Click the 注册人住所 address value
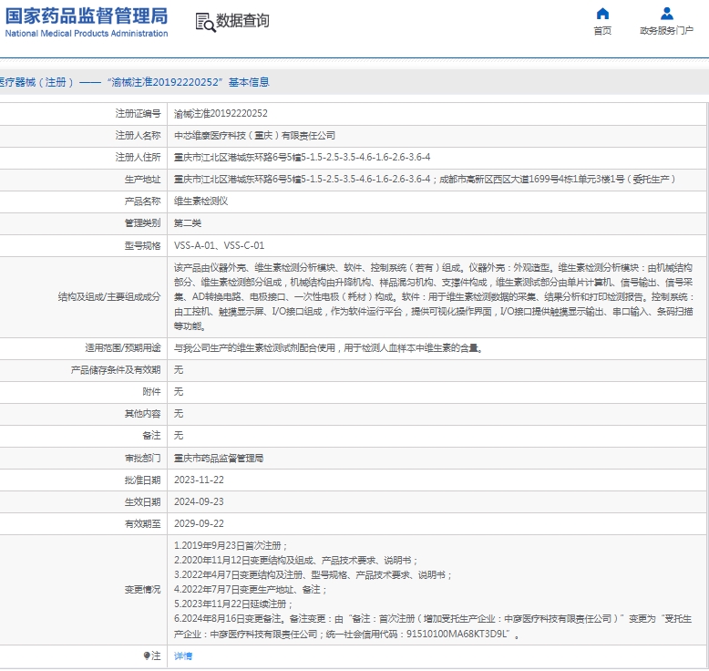Image resolution: width=709 pixels, height=671 pixels. coord(302,157)
